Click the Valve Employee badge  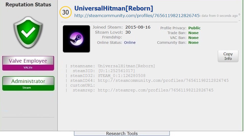click(x=28, y=63)
